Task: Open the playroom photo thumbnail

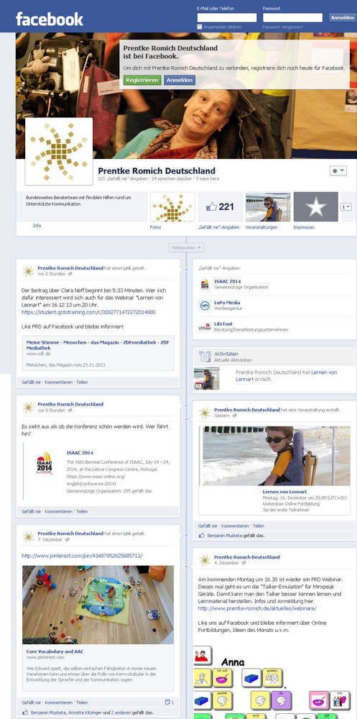Action: tap(98, 605)
